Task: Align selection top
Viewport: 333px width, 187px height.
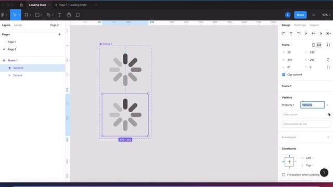Action: click(x=306, y=33)
